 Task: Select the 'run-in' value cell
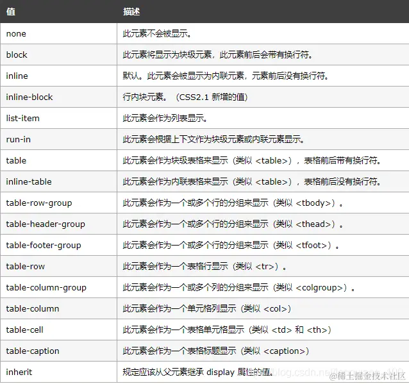coord(59,139)
